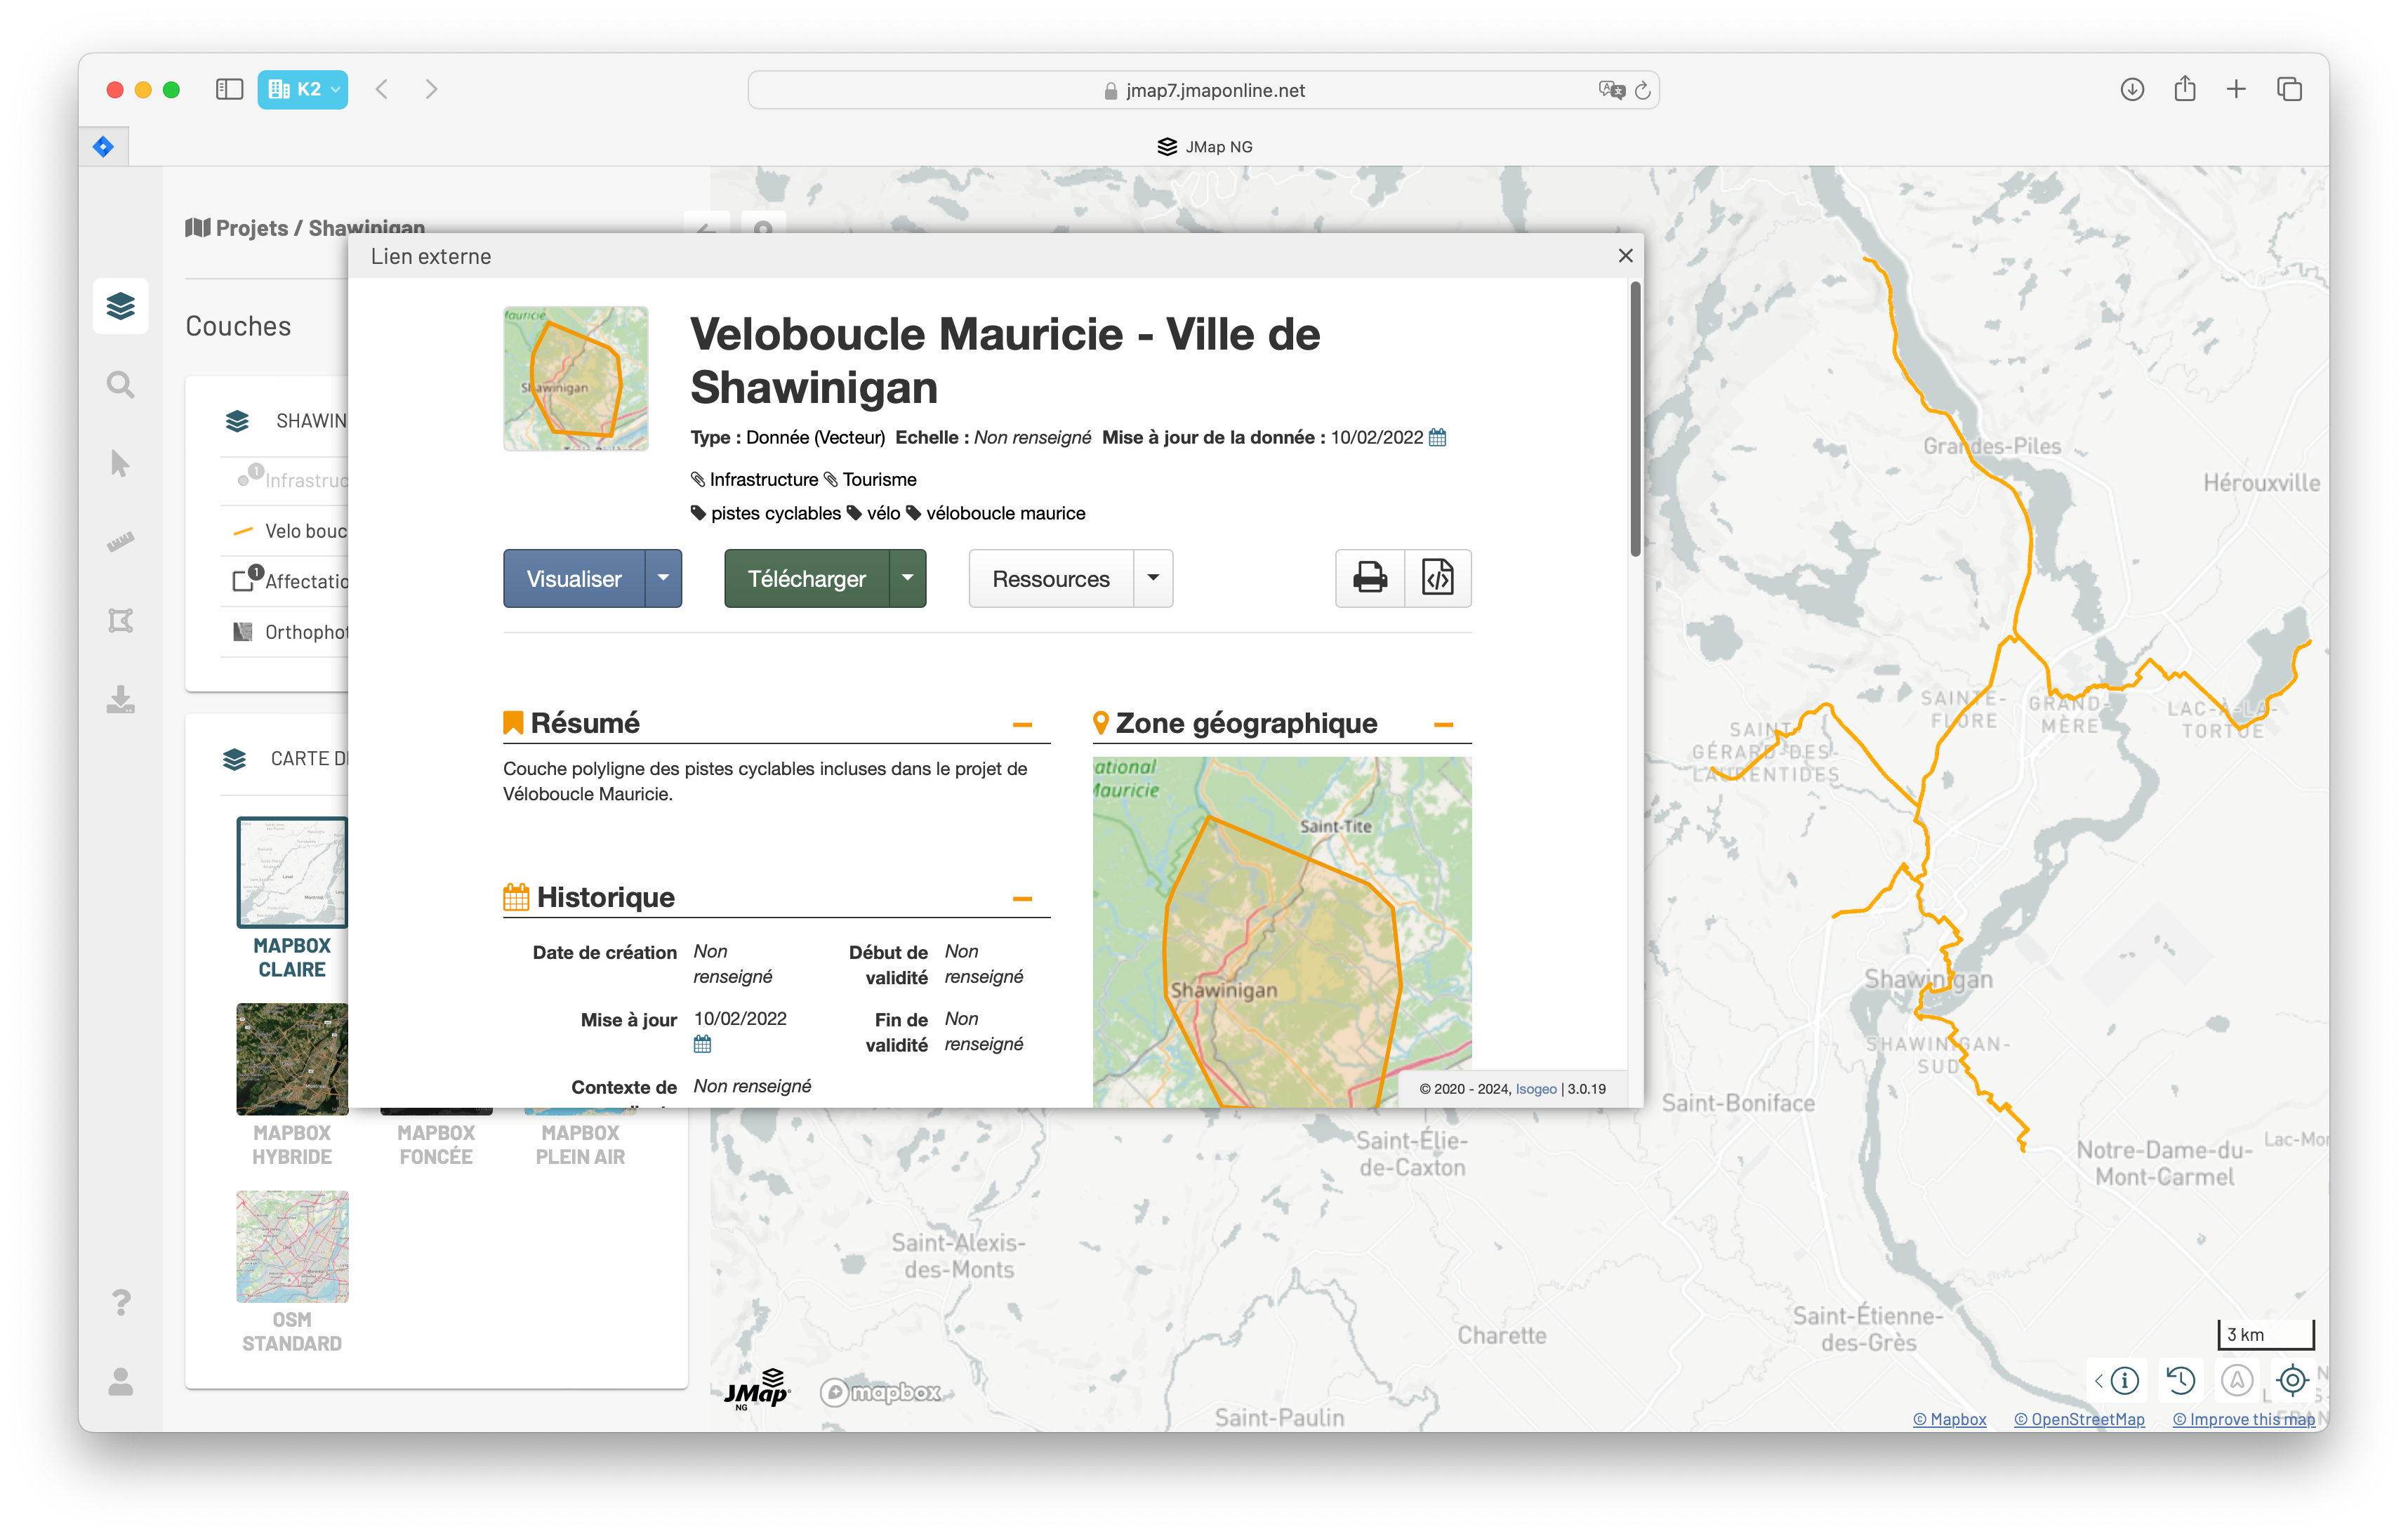Click the print icon in the metadata dialog
The height and width of the screenshot is (1536, 2408).
point(1369,578)
